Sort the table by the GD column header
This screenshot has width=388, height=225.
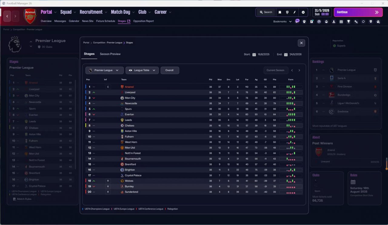pos(265,80)
